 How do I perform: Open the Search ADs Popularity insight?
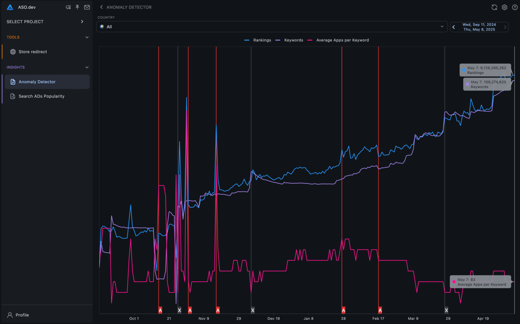pyautogui.click(x=41, y=96)
